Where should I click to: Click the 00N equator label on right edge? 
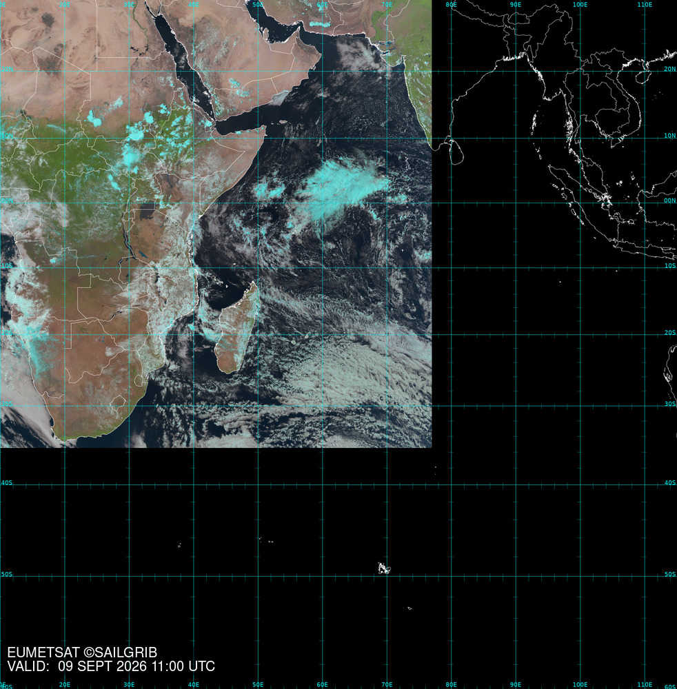pyautogui.click(x=670, y=200)
